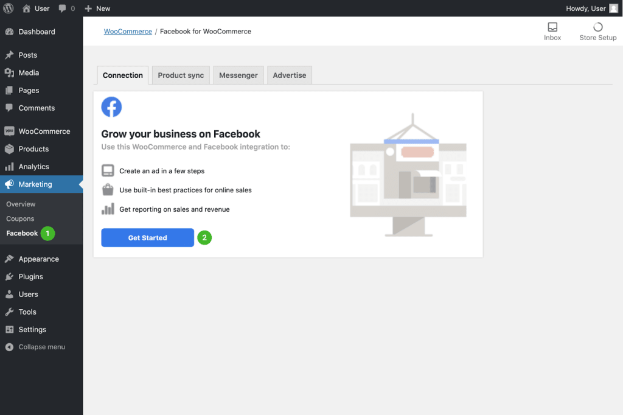The image size is (623, 415).
Task: Open the comments bubble icon in admin bar
Action: coord(63,9)
